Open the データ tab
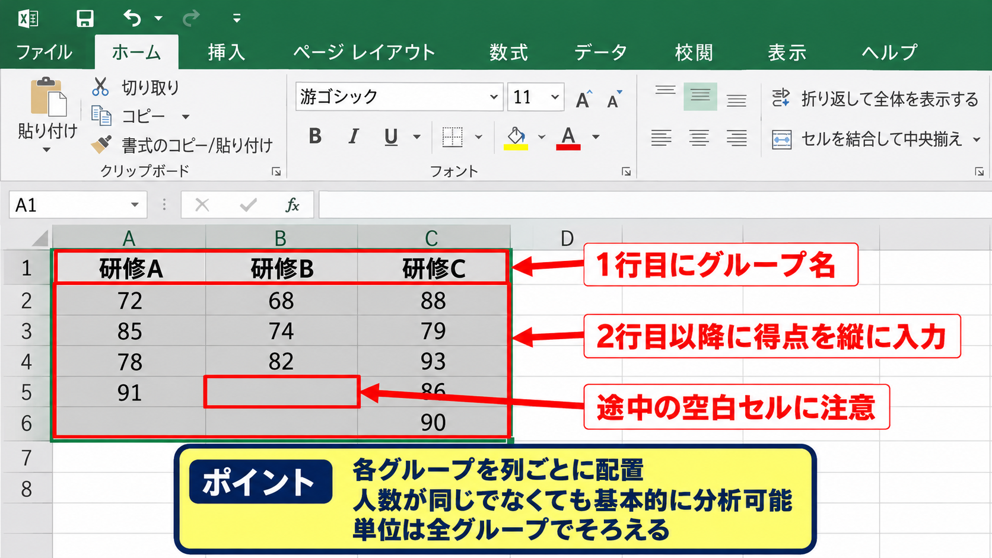Viewport: 992px width, 558px height. pos(600,52)
